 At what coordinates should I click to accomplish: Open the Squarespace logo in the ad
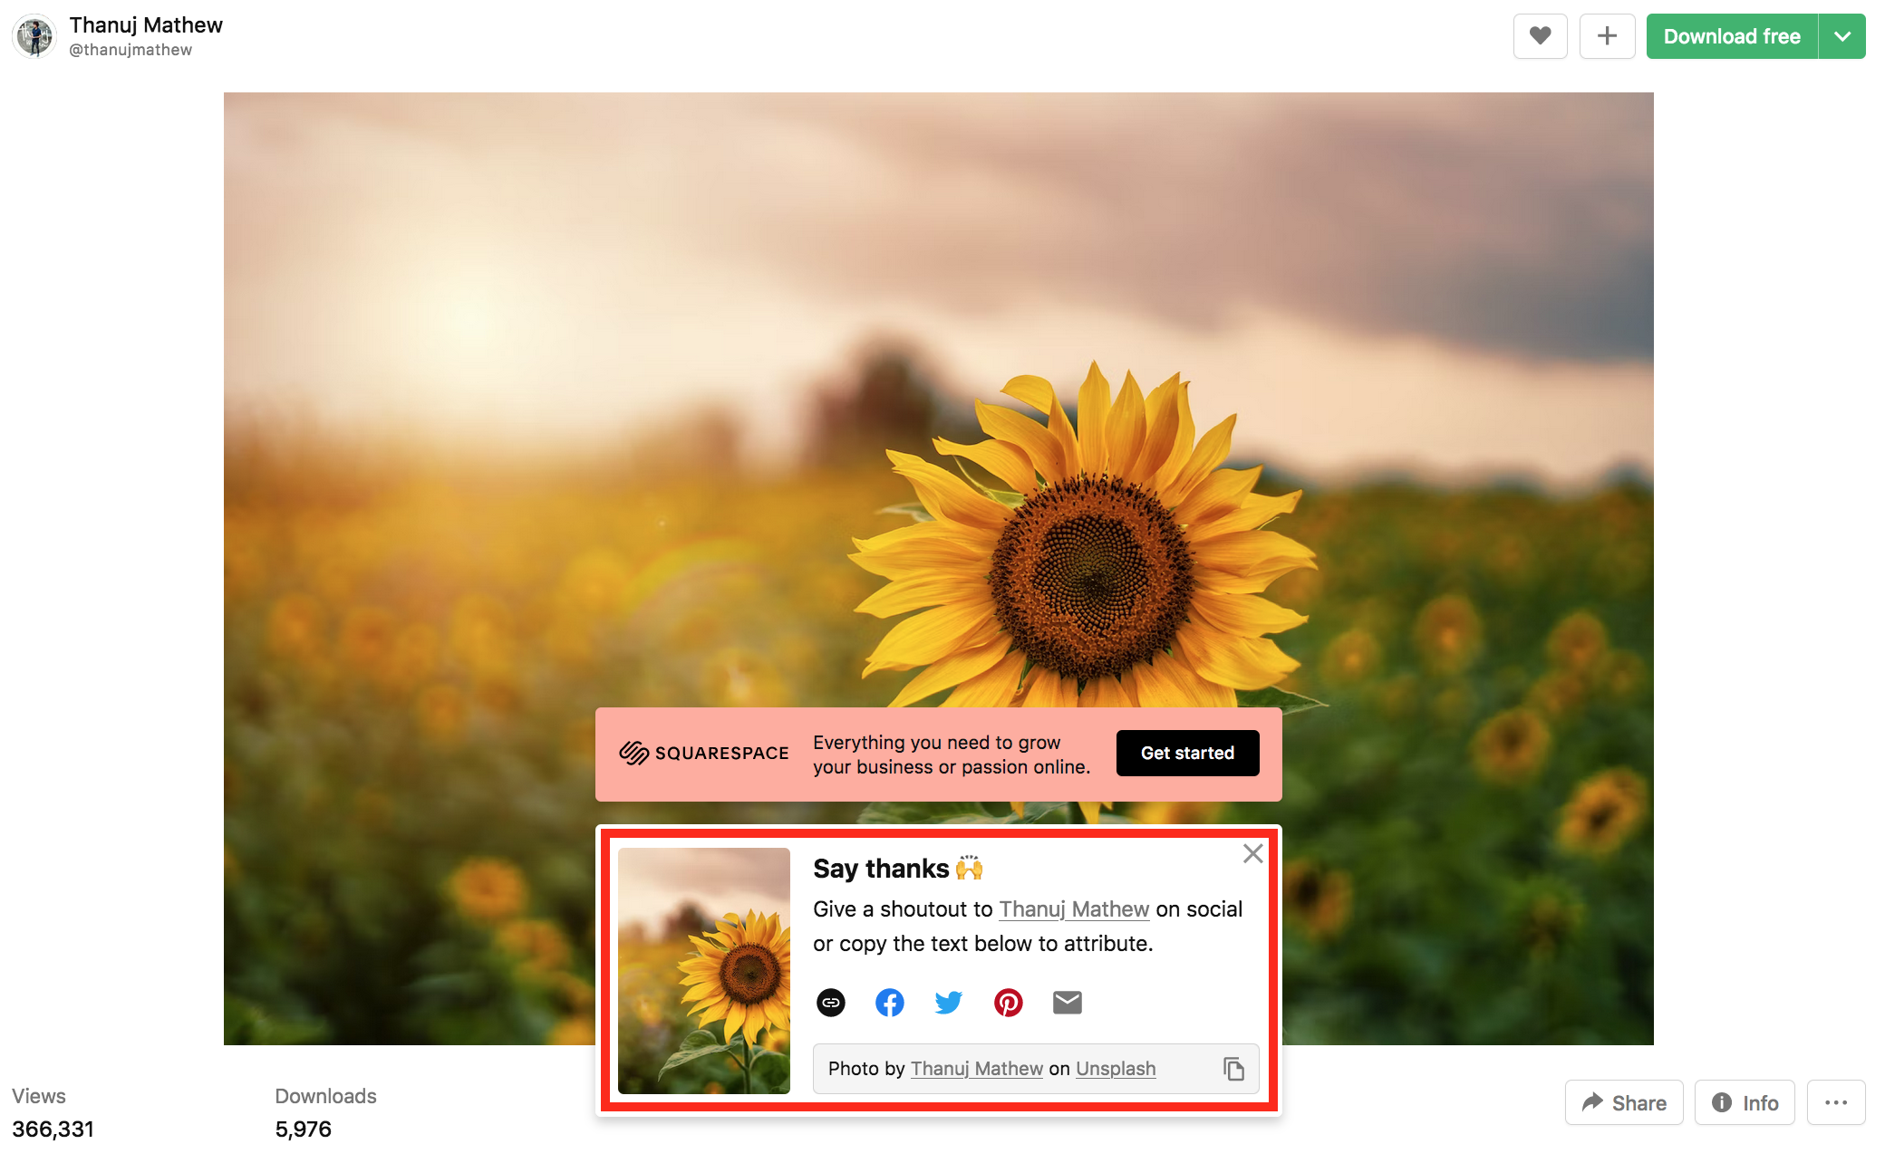tap(704, 753)
